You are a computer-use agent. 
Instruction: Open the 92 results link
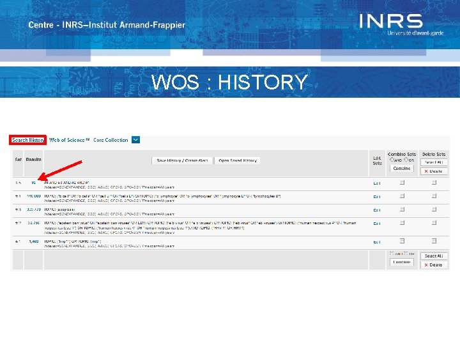tap(33, 183)
